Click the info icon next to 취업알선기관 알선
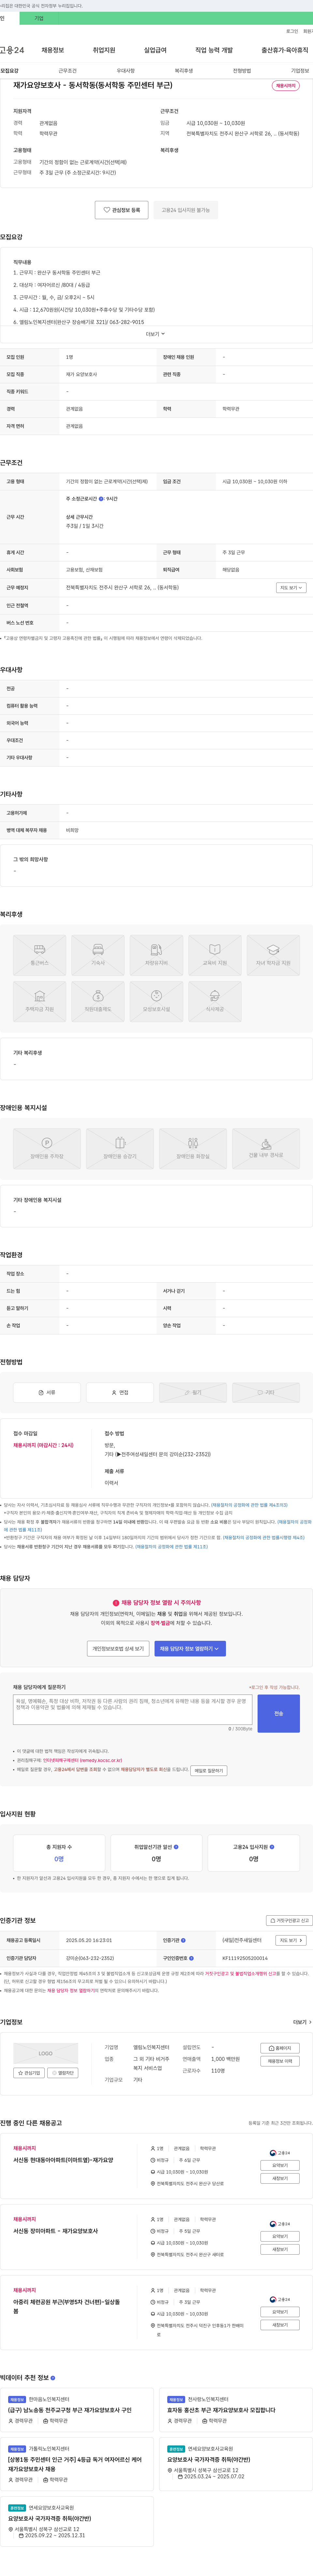 (176, 1847)
